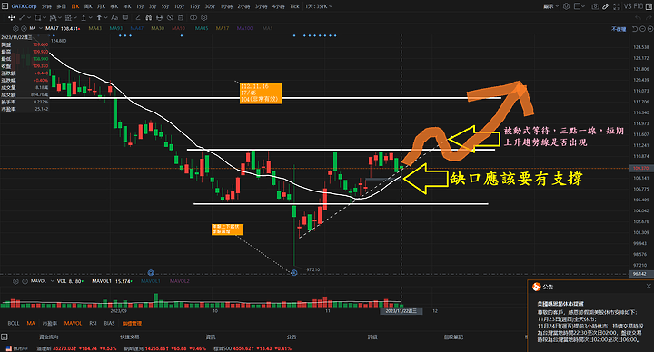Open MAVOL indicator settings gear
This screenshot has height=352, width=654.
coord(15,281)
